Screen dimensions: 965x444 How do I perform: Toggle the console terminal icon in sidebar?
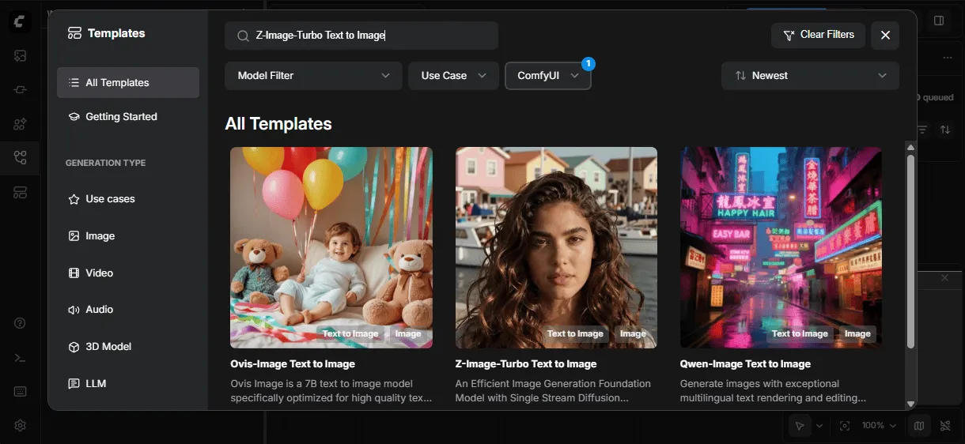20,357
